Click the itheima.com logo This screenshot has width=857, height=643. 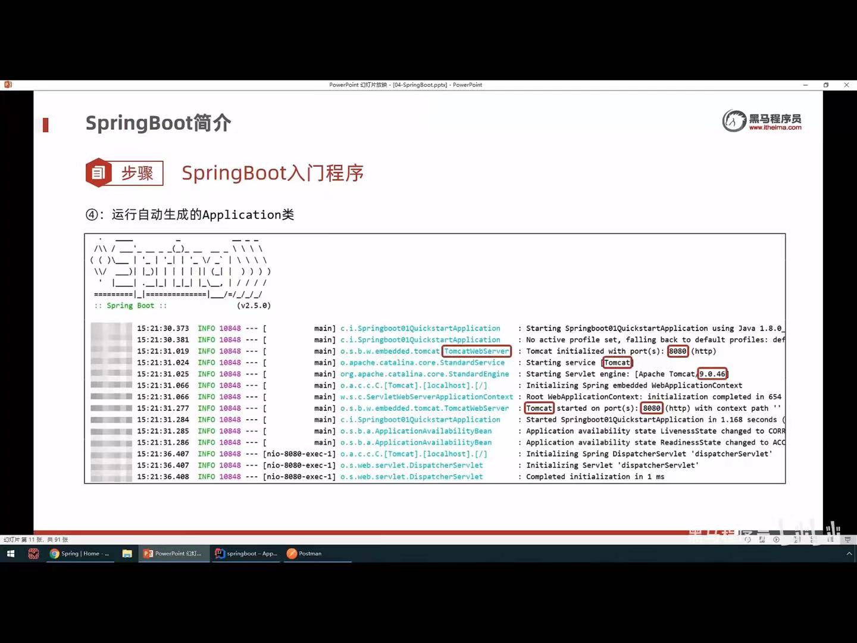pyautogui.click(x=762, y=120)
